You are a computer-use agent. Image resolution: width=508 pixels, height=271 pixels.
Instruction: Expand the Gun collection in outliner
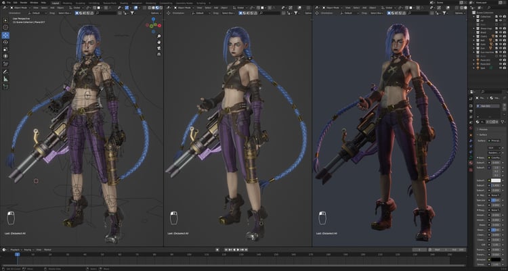pos(473,48)
